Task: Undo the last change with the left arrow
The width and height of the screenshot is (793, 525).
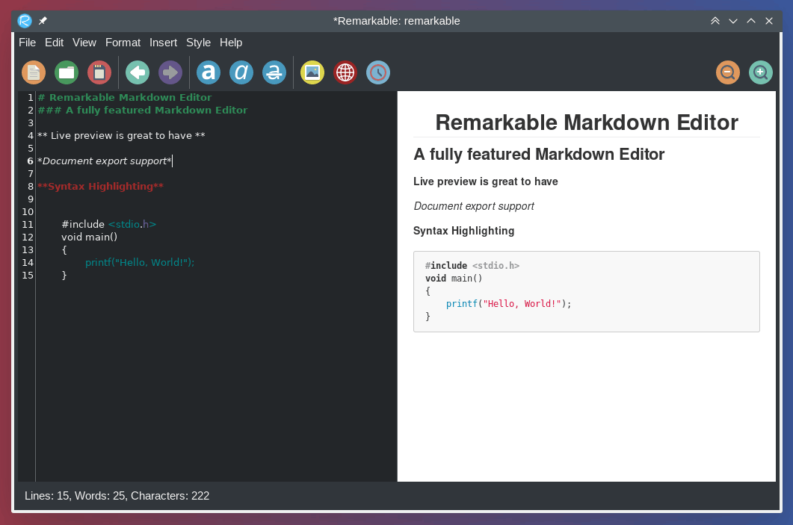Action: pyautogui.click(x=138, y=72)
